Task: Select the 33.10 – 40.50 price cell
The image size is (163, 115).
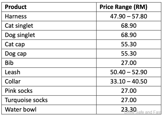Action: [x=129, y=82]
